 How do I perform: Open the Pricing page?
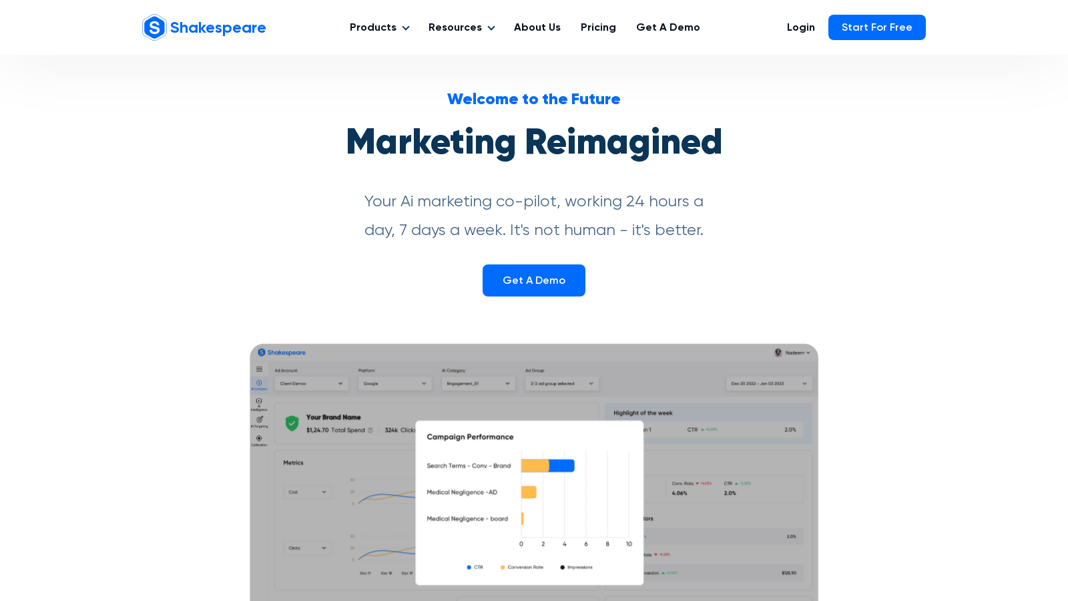click(598, 27)
